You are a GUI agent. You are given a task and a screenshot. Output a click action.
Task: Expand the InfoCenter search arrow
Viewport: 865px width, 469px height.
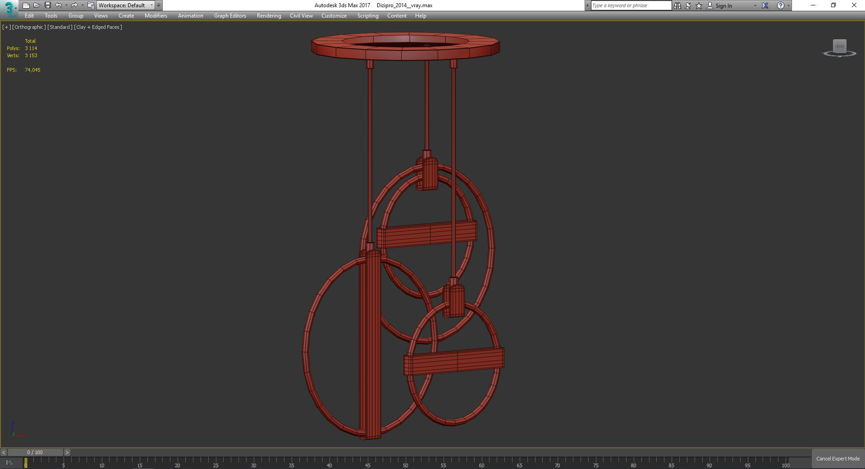coord(587,5)
